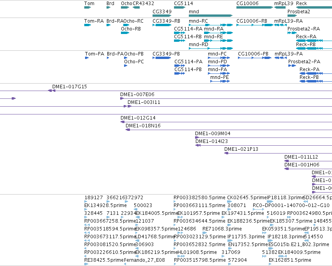Select the mRpL39-RA transcript label

[x=288, y=21]
